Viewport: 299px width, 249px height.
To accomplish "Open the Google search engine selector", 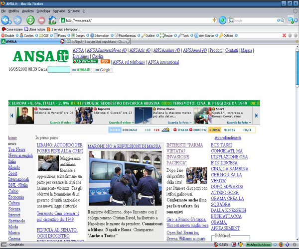I will point(231,20).
